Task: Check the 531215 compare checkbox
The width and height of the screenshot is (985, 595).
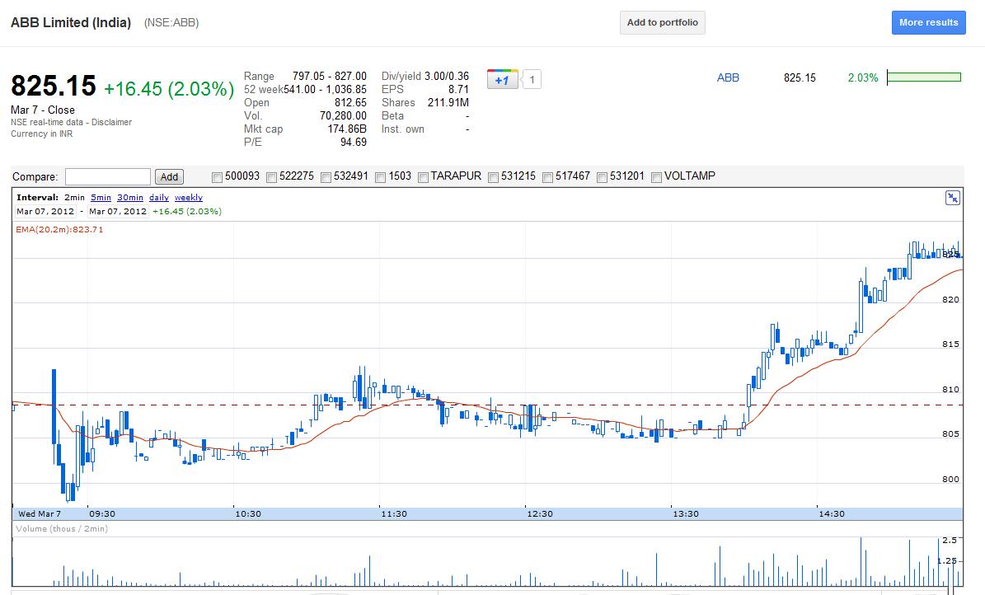Action: 493,177
